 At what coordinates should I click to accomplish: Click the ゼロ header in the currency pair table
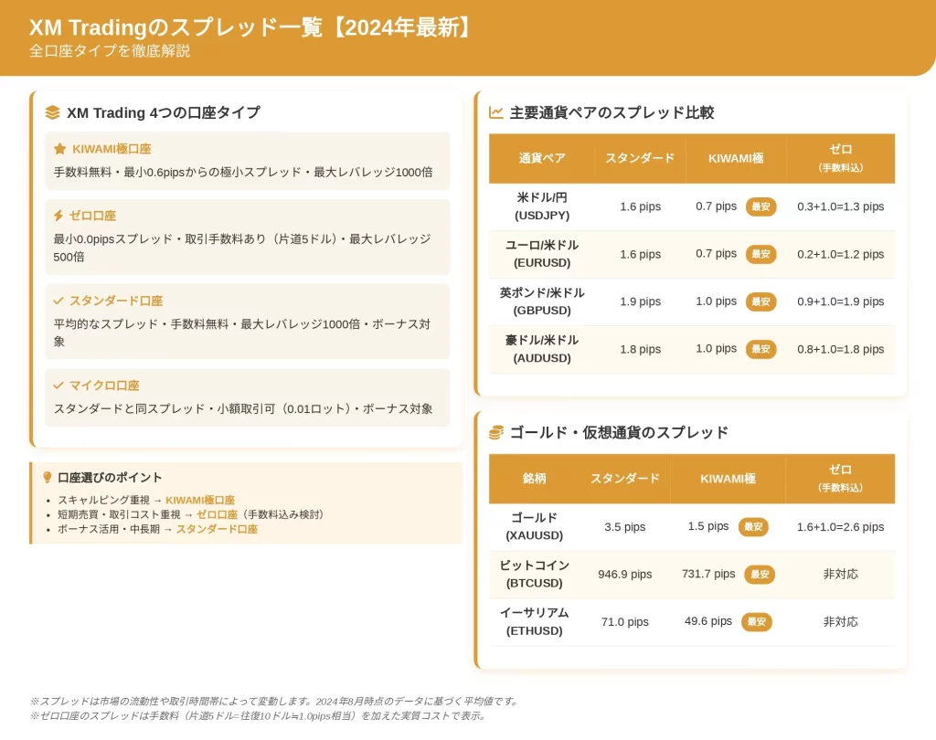pos(841,158)
